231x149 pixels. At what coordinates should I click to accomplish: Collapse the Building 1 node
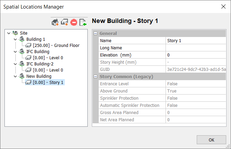(15, 39)
